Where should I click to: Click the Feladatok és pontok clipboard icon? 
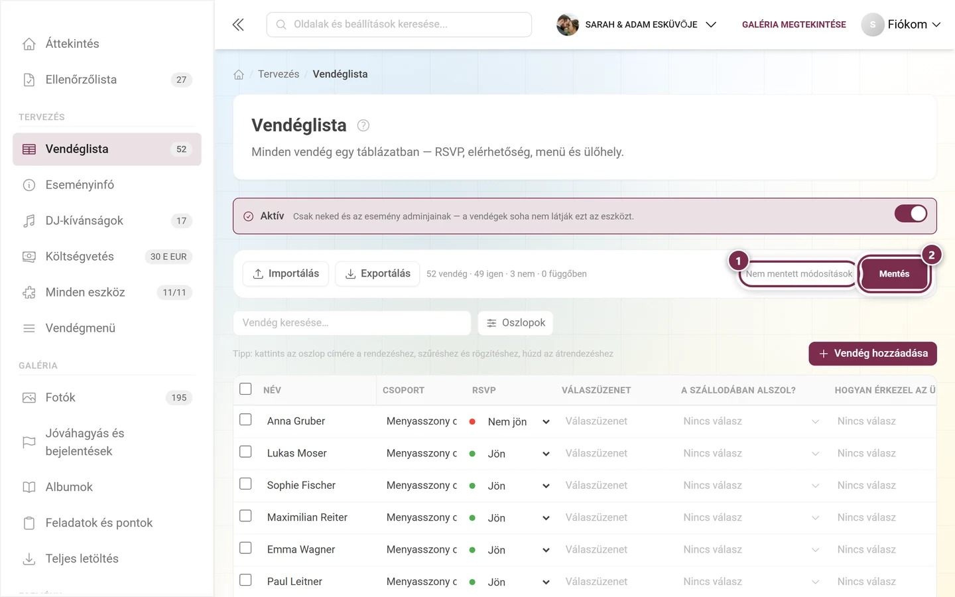click(x=29, y=523)
